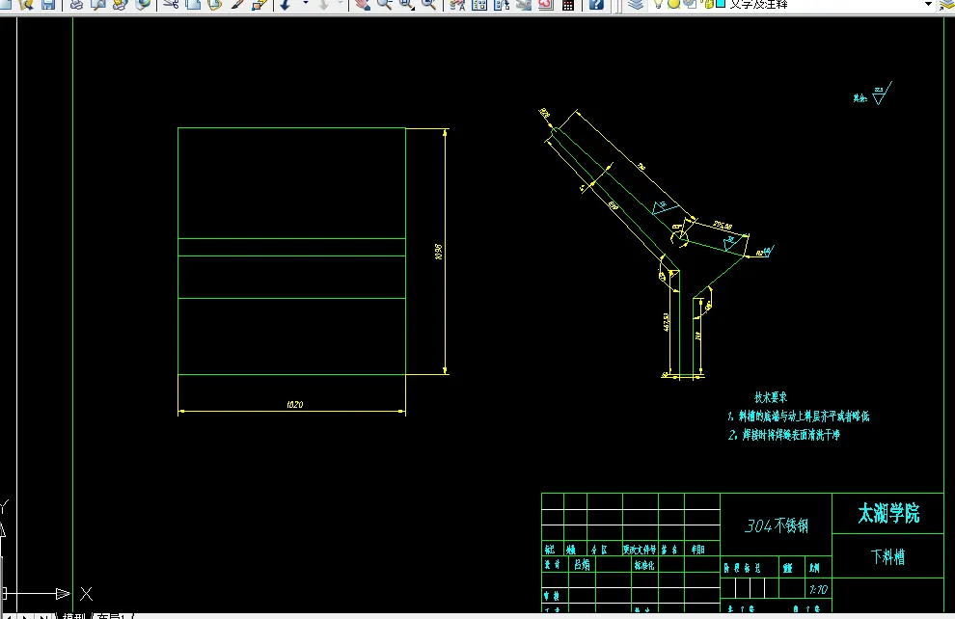Click the Plot/Print icon
The image size is (955, 619).
76,4
